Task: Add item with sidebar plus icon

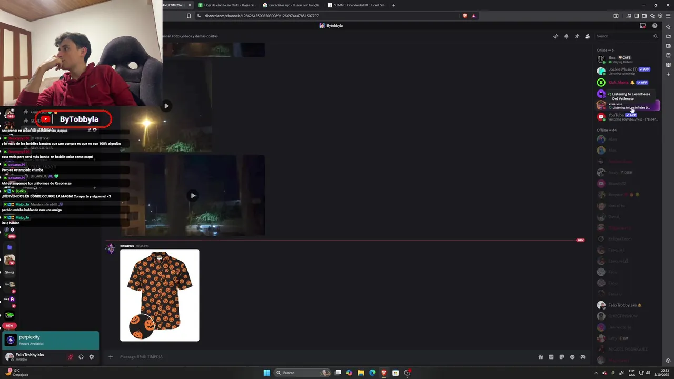Action: pyautogui.click(x=668, y=74)
